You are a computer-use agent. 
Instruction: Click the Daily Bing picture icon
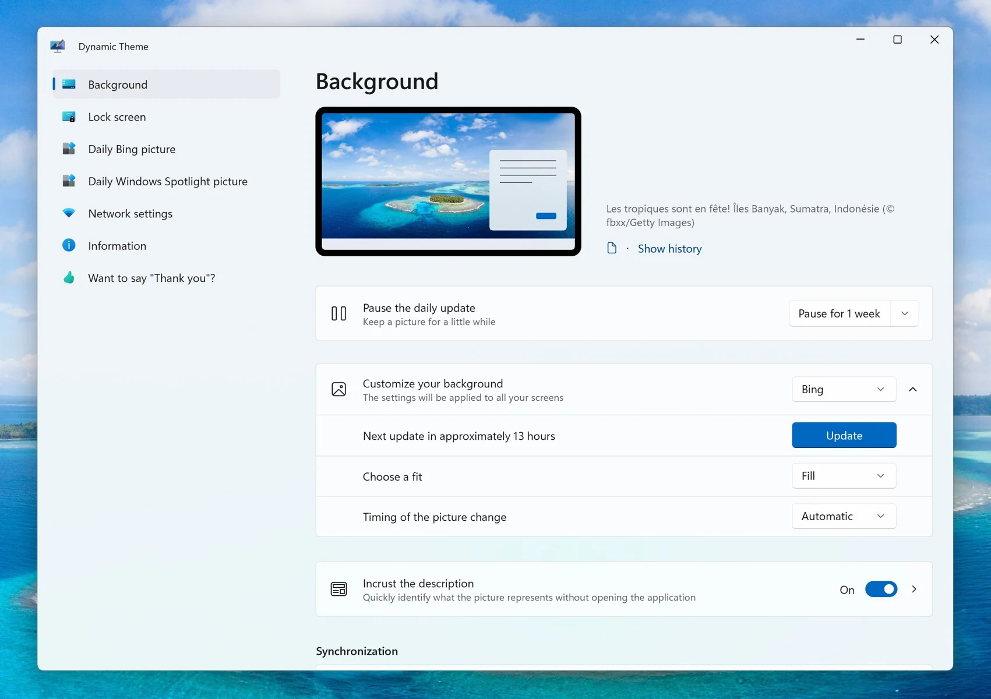pyautogui.click(x=69, y=149)
